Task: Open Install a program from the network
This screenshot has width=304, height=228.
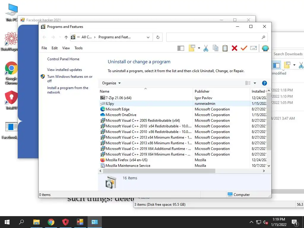Action: (x=68, y=90)
